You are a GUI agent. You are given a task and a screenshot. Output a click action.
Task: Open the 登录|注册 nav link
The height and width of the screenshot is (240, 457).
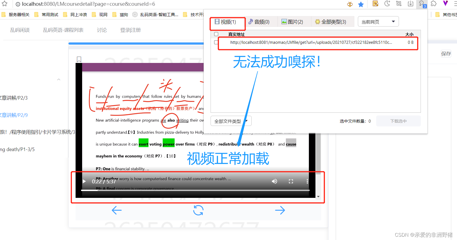[x=130, y=30]
